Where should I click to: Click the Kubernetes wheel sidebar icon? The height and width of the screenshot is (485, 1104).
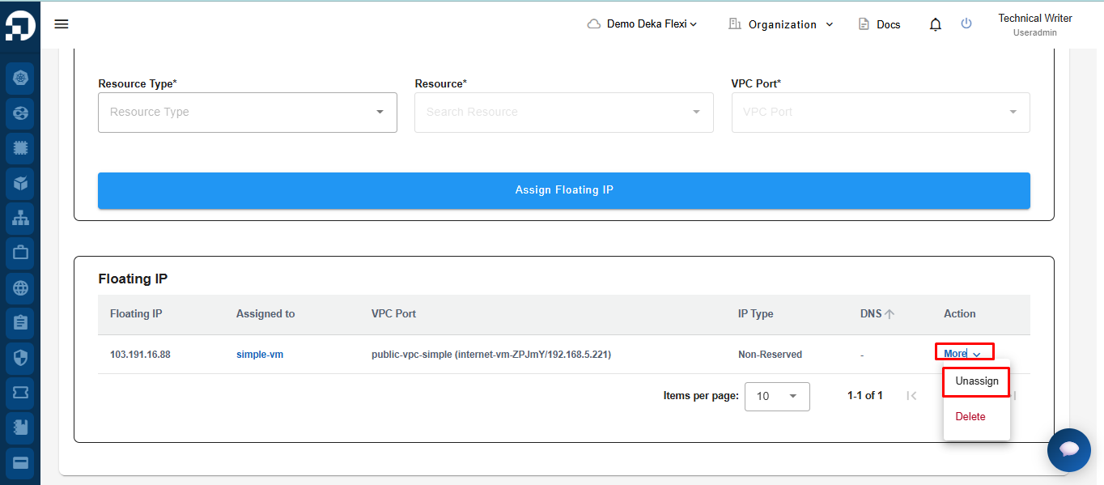20,79
